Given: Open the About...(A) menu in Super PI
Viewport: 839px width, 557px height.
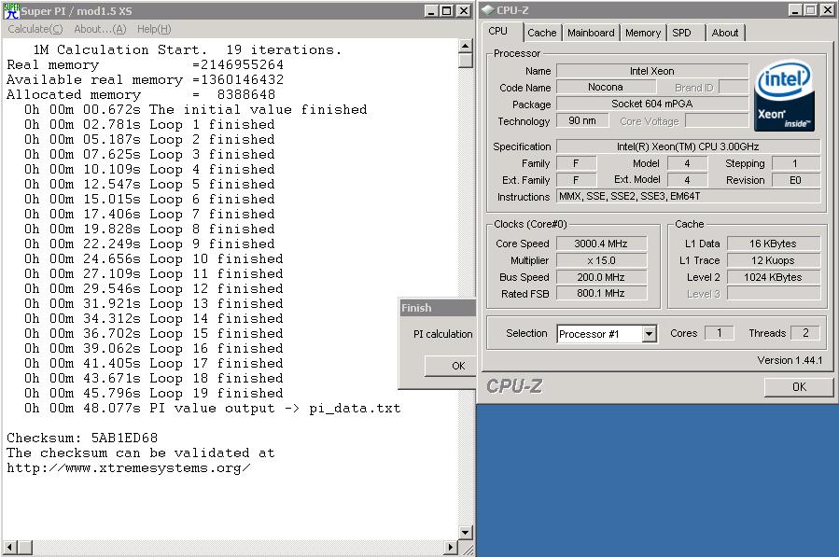Looking at the screenshot, I should [x=100, y=30].
